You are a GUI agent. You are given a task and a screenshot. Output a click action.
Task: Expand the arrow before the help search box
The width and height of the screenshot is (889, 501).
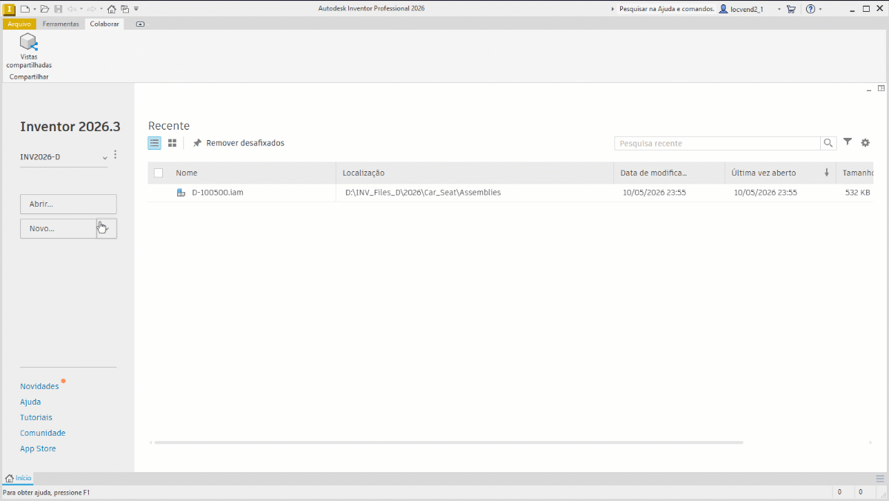click(x=613, y=9)
